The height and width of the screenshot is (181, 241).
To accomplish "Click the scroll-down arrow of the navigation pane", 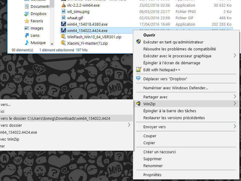I will click(x=52, y=44).
